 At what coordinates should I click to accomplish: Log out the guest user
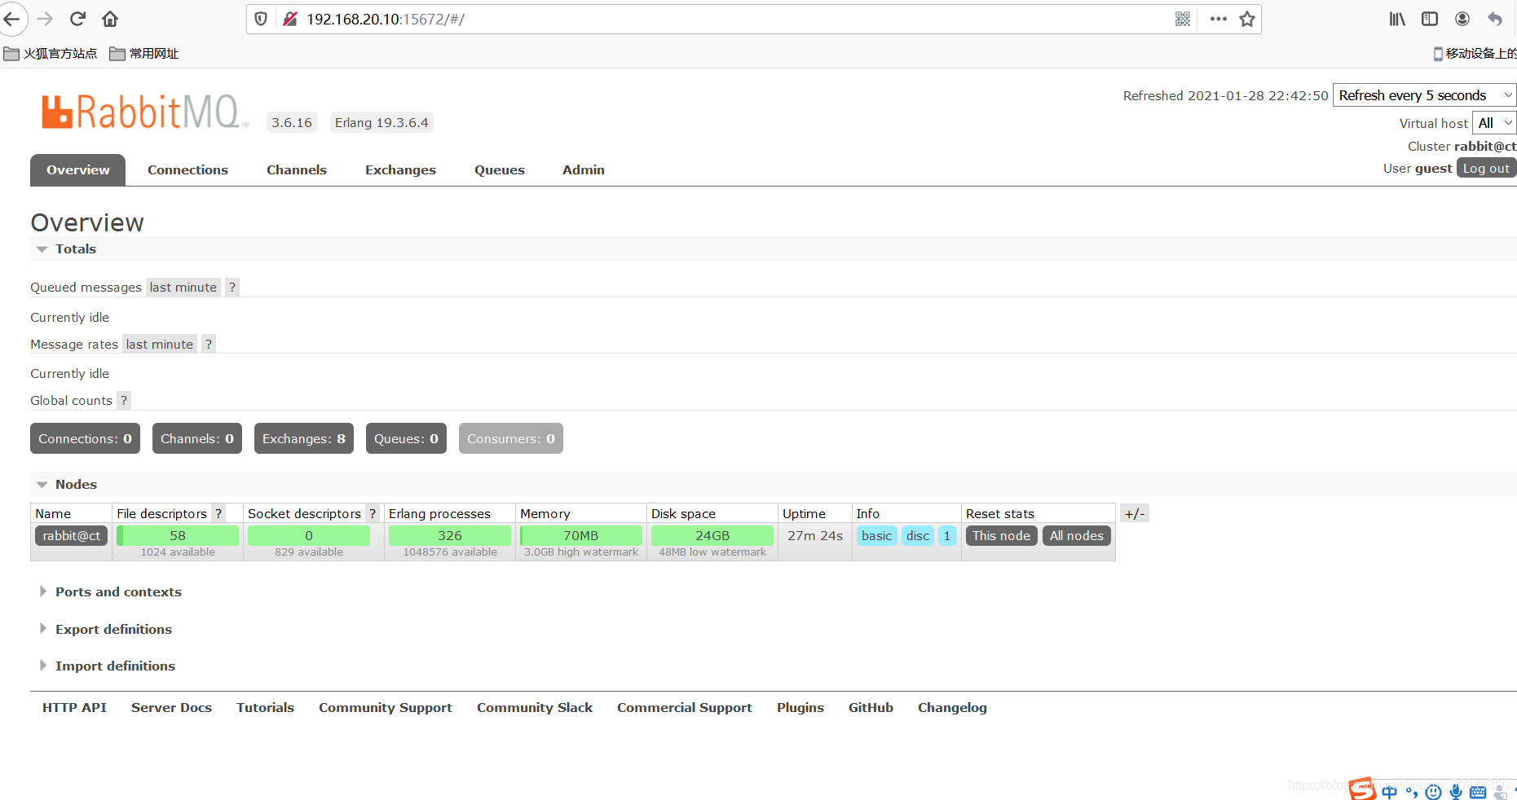pyautogui.click(x=1486, y=168)
